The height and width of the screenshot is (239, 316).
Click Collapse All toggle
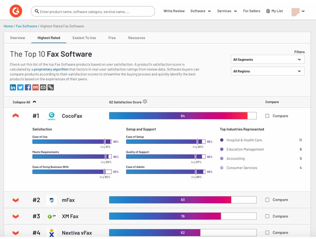coord(24,102)
